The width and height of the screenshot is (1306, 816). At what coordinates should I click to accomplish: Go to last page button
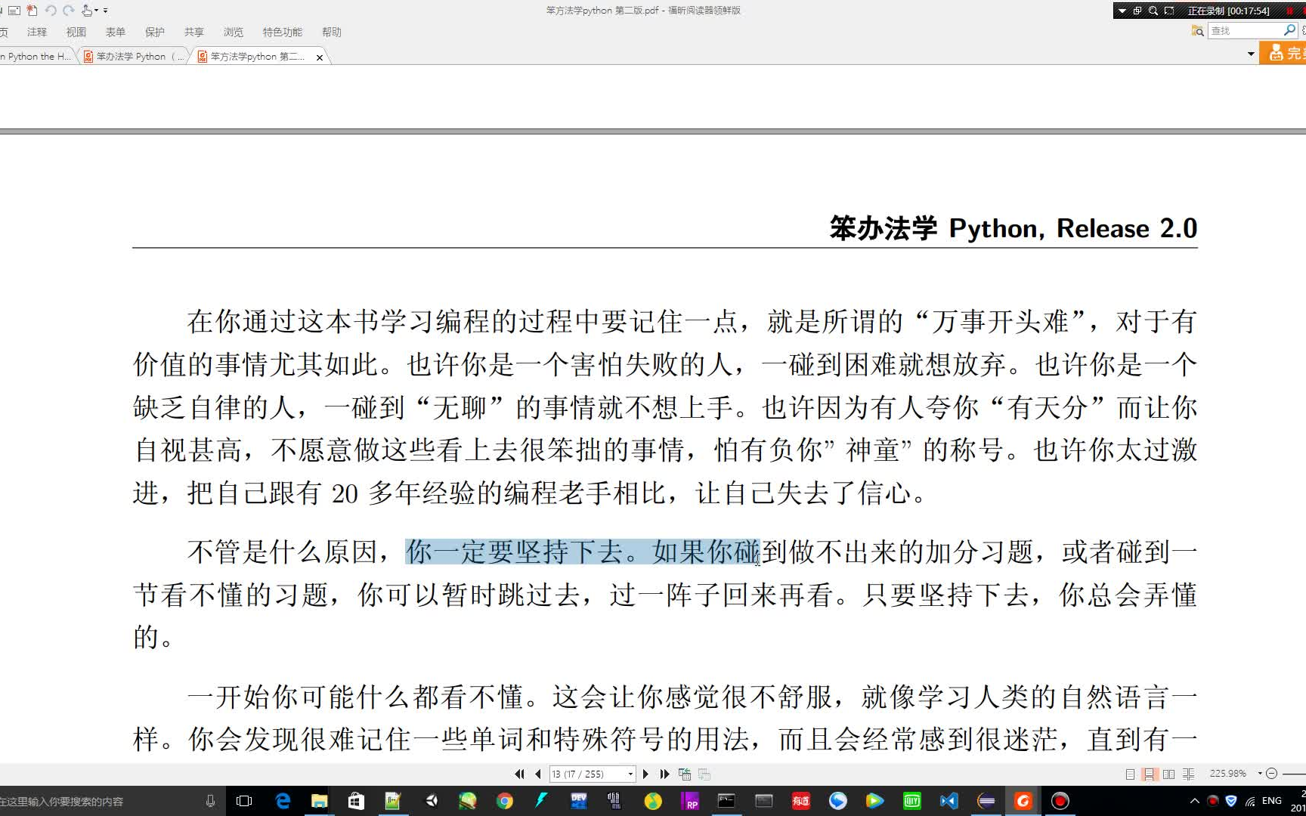click(664, 774)
